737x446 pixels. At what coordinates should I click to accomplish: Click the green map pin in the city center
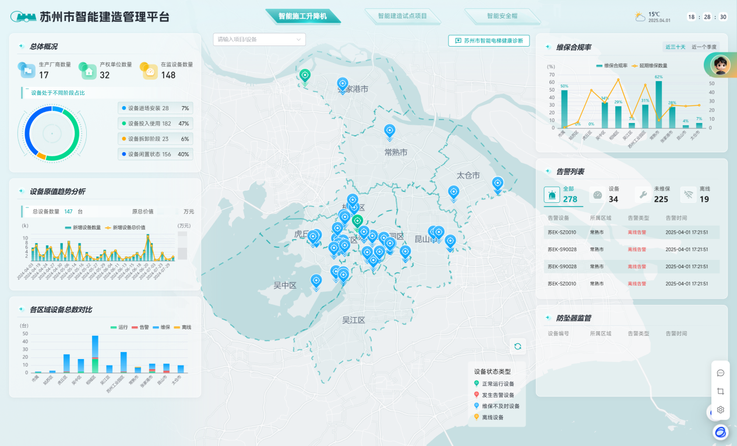click(x=357, y=222)
